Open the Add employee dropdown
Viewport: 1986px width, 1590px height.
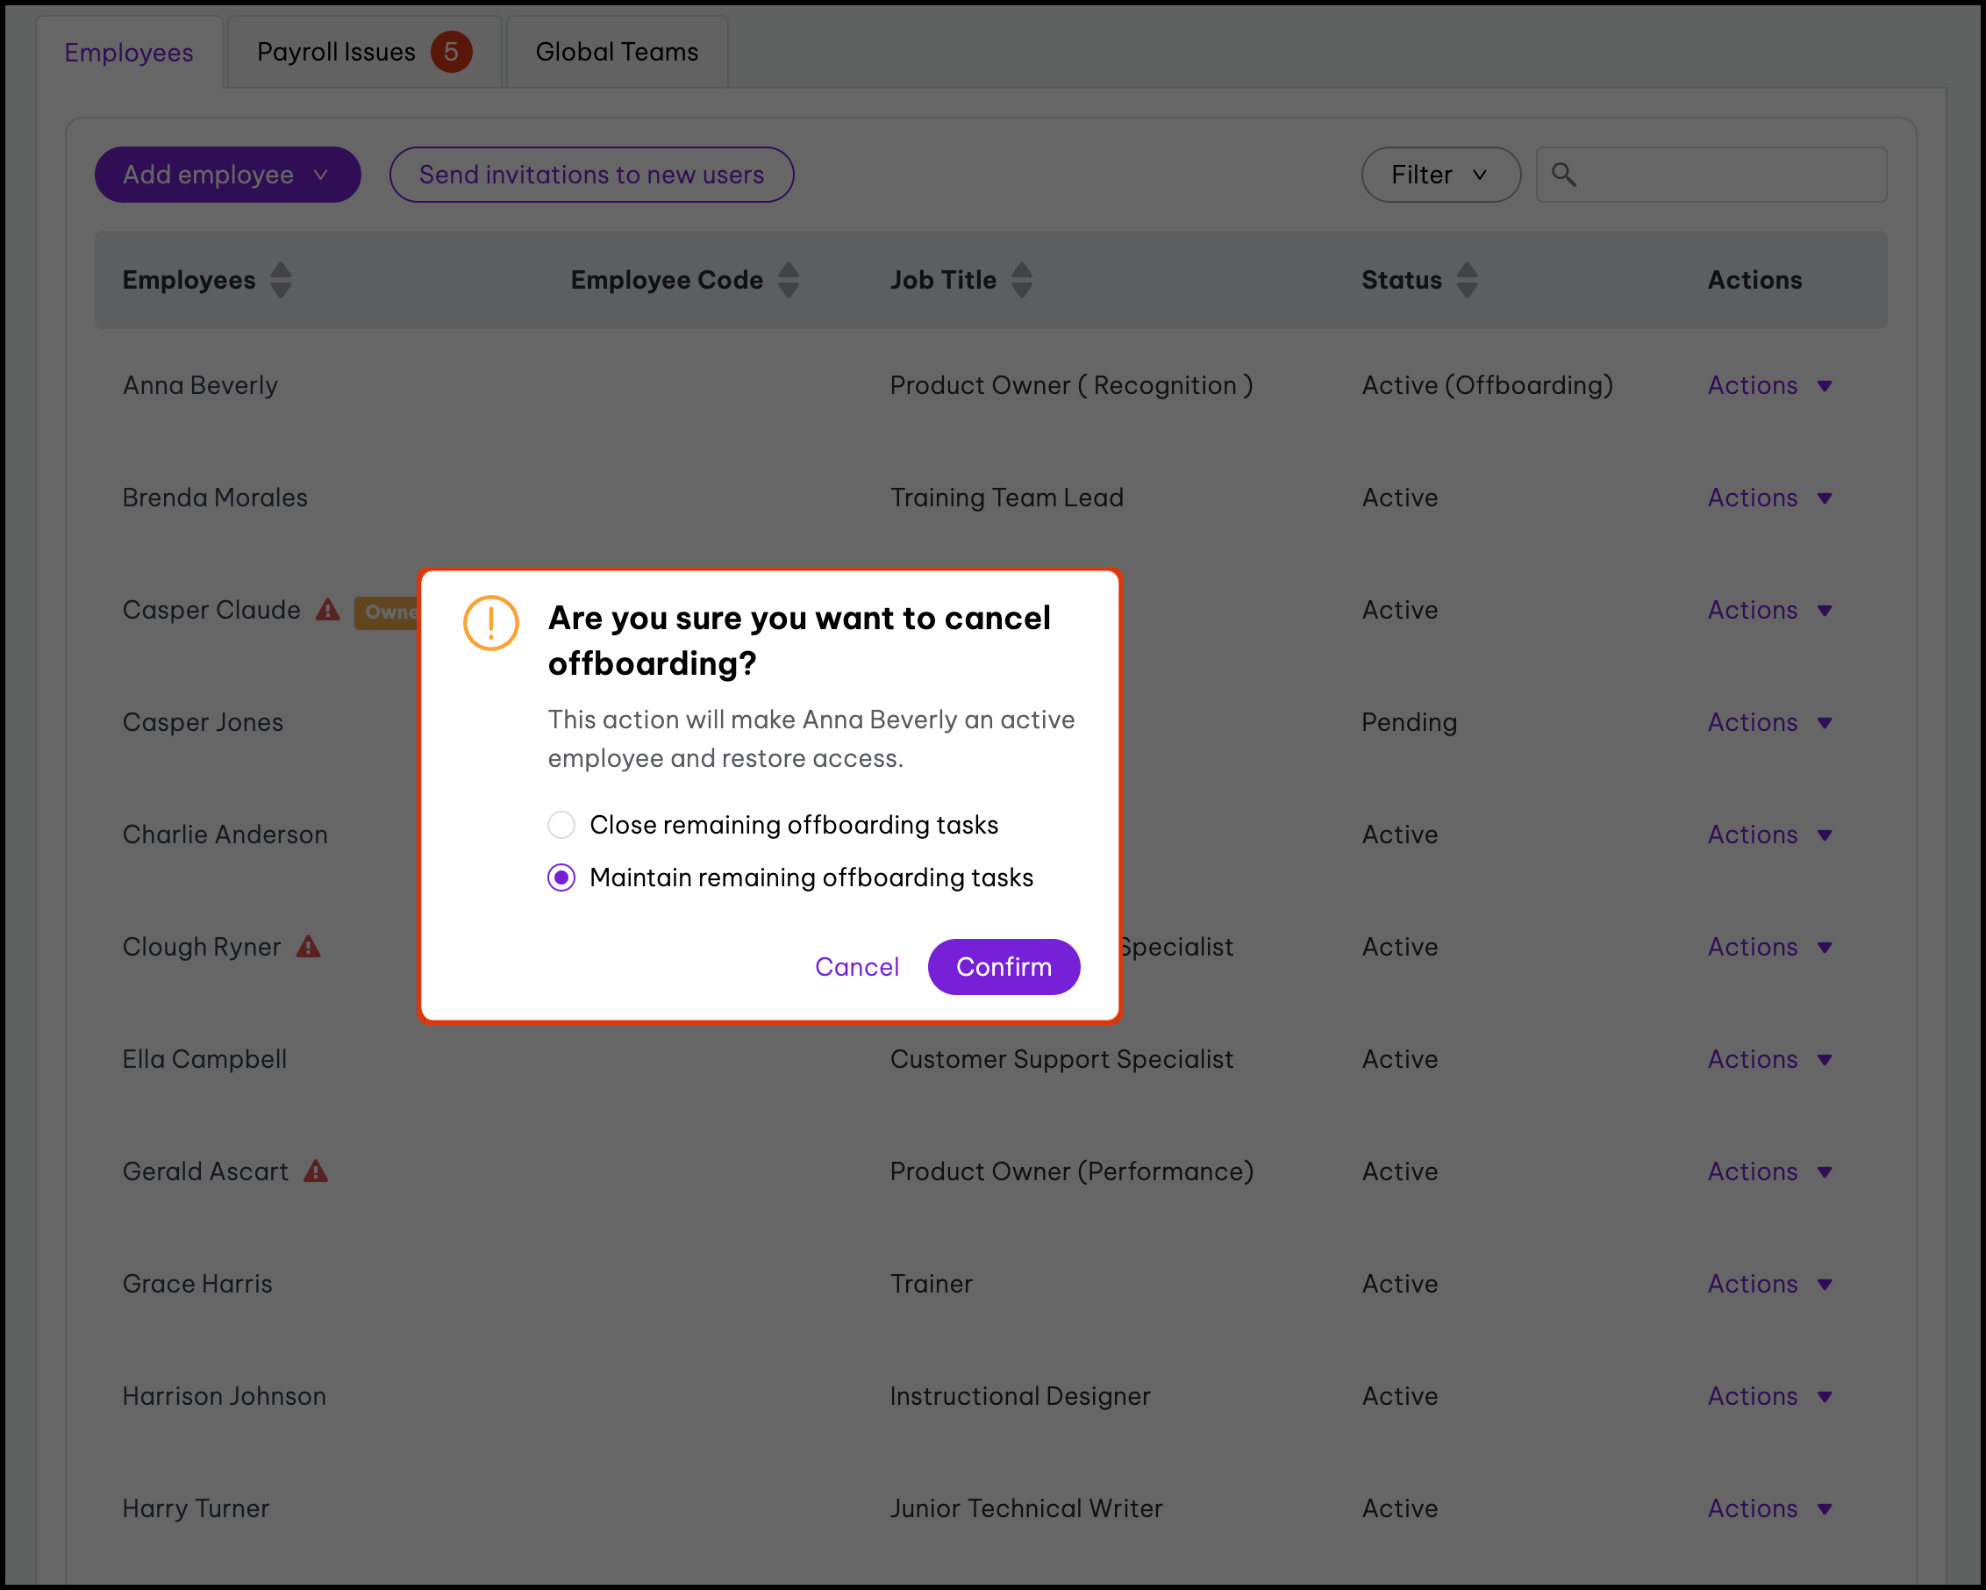coord(227,174)
